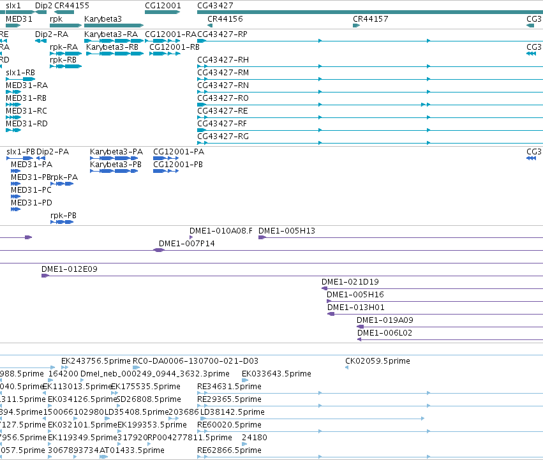This screenshot has height=460, width=543.
Task: Open transcript CG43427-RE label
Action: (223, 111)
